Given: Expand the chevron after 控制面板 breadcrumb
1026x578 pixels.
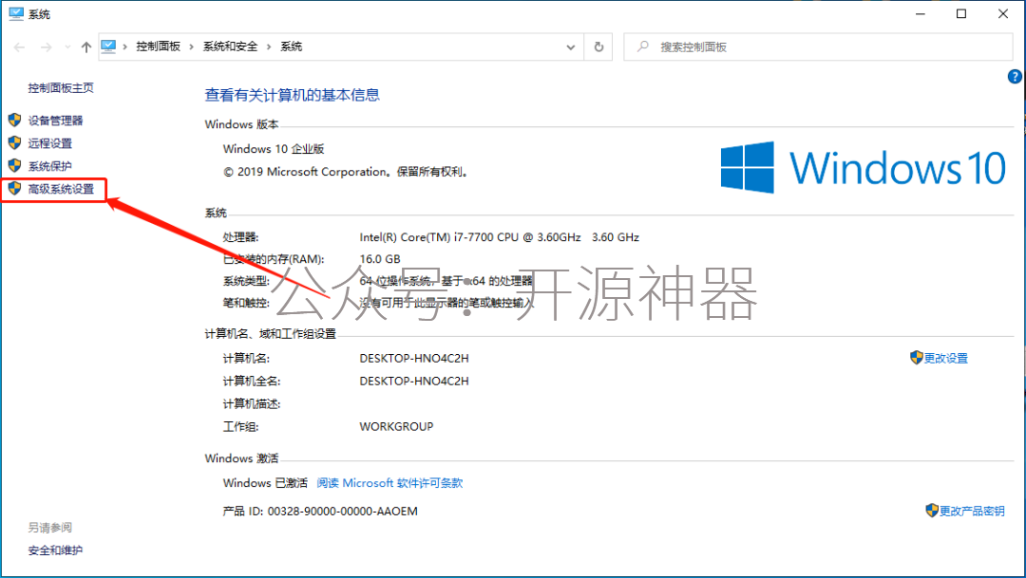Looking at the screenshot, I should 191,47.
